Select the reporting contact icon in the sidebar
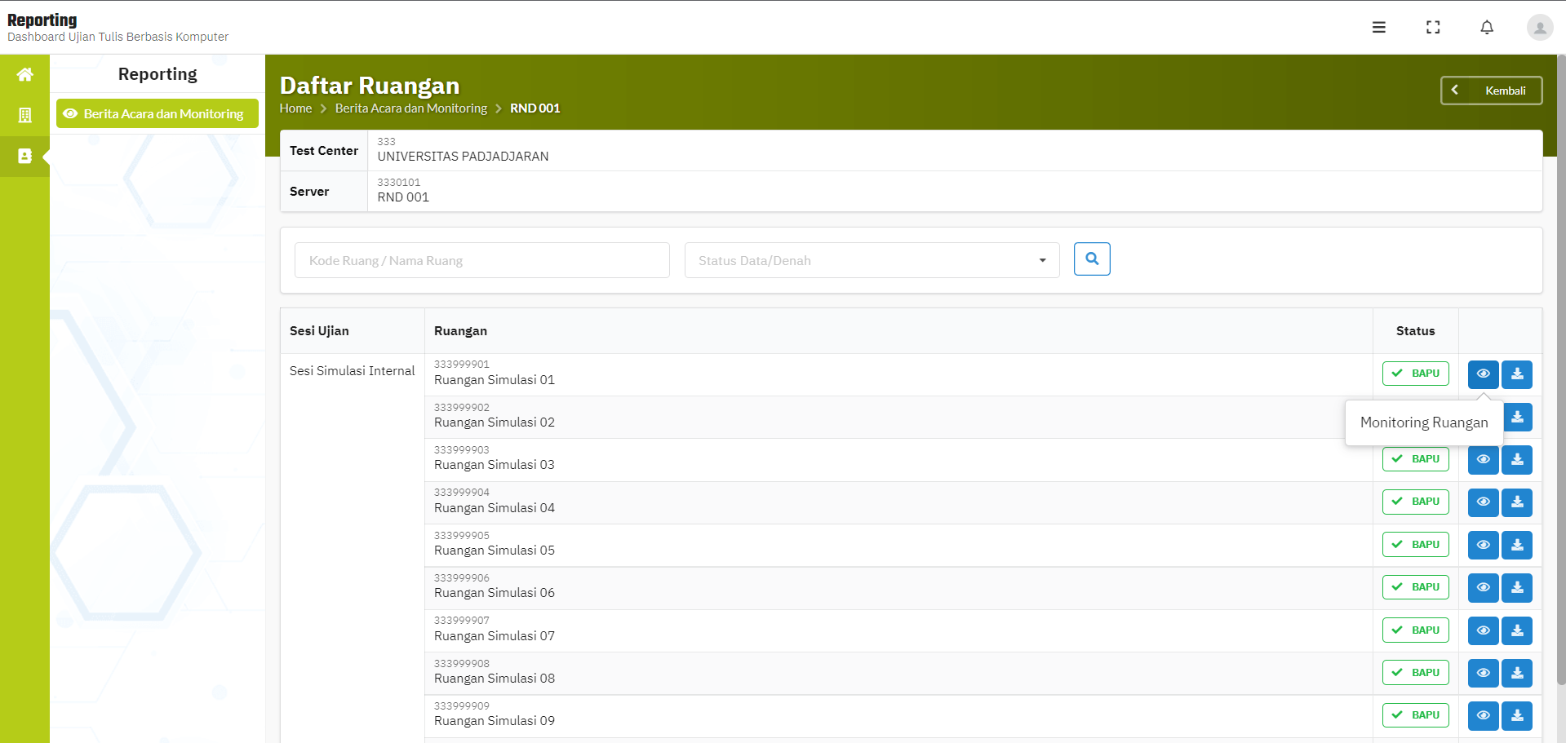The image size is (1566, 743). (x=24, y=156)
